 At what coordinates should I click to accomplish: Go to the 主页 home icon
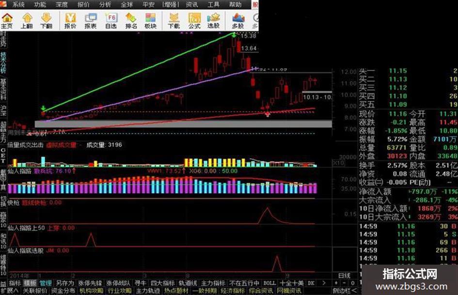click(7, 21)
